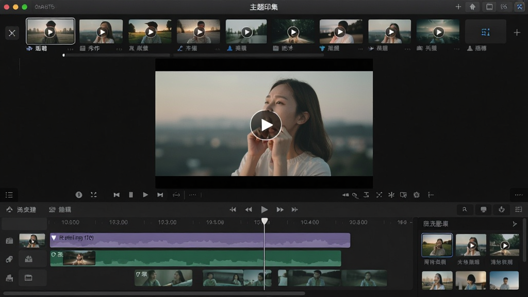
Task: Click the info circle icon under the preview
Action: pyautogui.click(x=79, y=194)
